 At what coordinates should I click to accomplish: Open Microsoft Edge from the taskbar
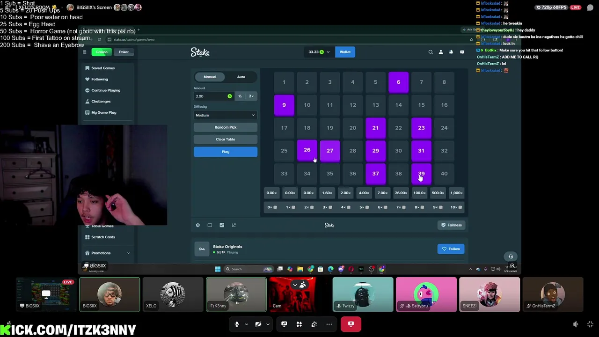coord(330,269)
